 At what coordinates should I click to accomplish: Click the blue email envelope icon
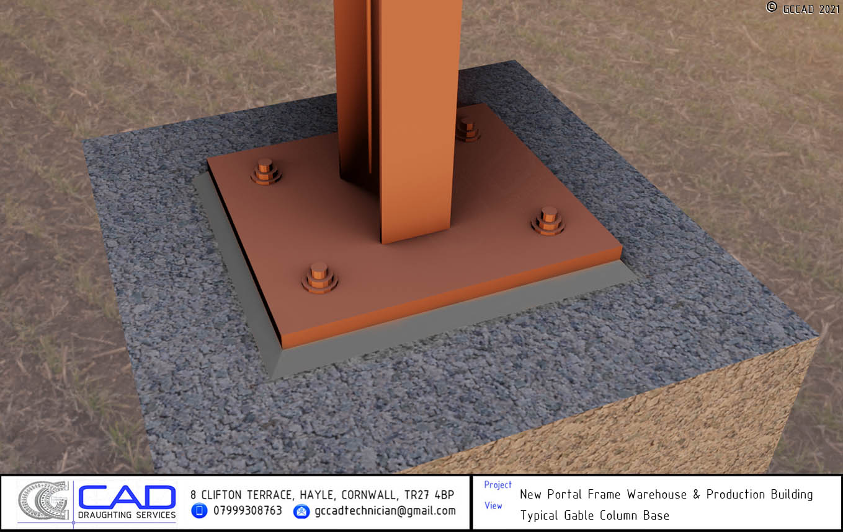click(301, 512)
